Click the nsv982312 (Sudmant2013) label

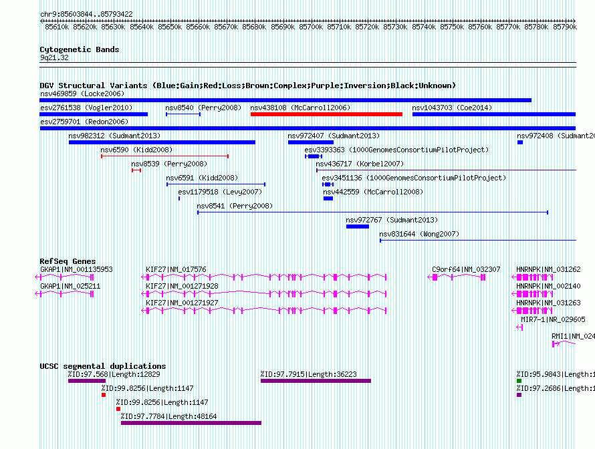[114, 136]
